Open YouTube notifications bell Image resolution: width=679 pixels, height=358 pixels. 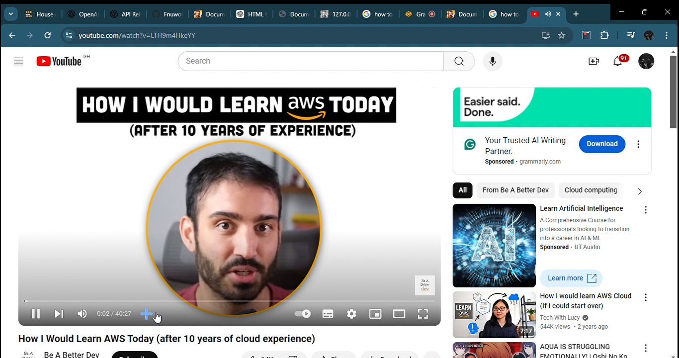(618, 61)
